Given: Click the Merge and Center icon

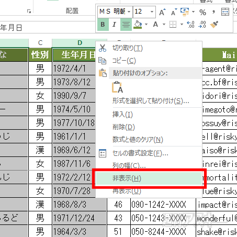Looking at the screenshot, I should coord(225,12).
